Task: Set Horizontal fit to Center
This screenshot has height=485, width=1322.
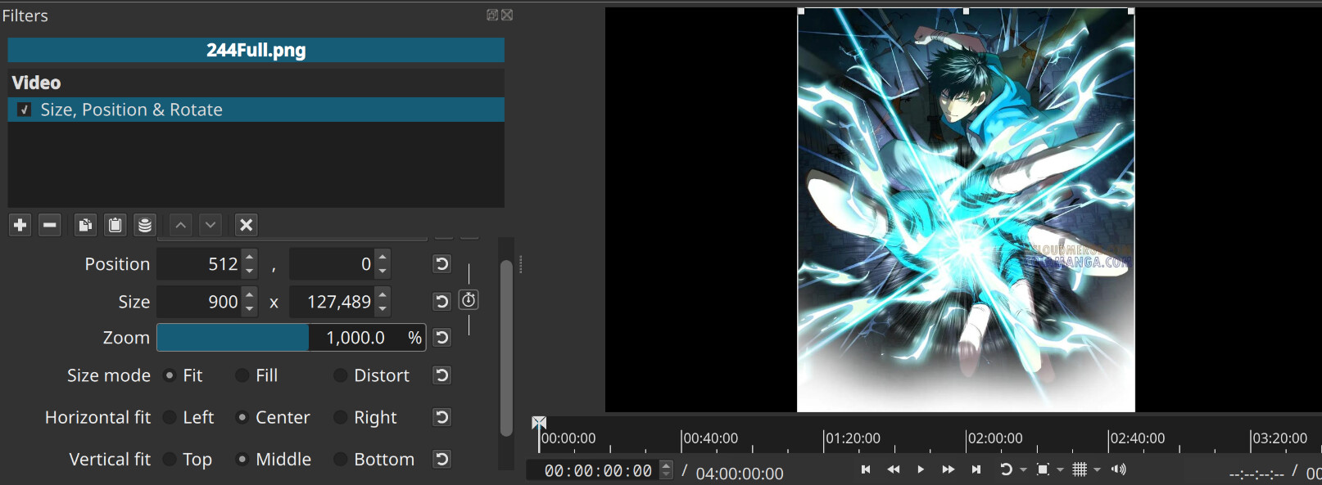Action: pos(242,417)
